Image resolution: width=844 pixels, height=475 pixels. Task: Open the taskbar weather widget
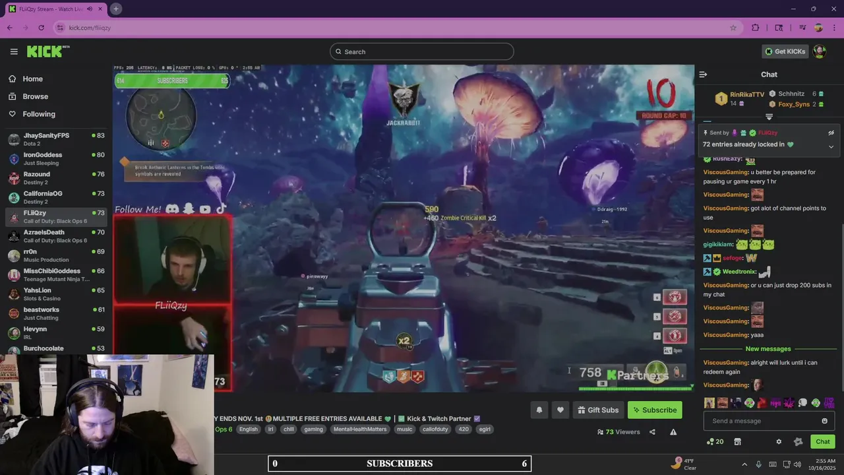[x=683, y=464]
